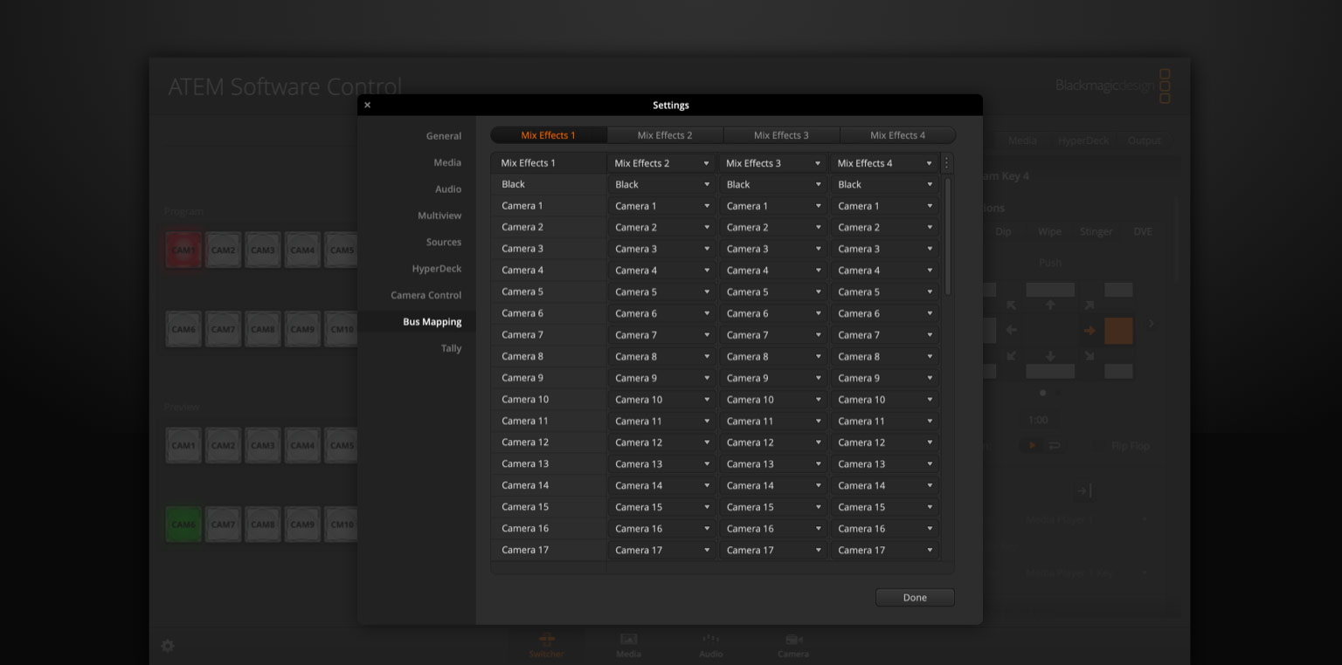
Task: Open Camera Control settings section
Action: tap(426, 295)
